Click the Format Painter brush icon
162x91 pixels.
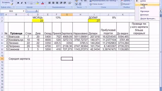click(x=12, y=4)
